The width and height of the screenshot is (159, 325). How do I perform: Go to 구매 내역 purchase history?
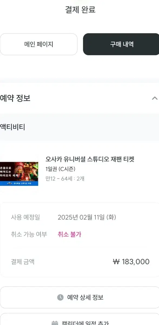pyautogui.click(x=121, y=44)
